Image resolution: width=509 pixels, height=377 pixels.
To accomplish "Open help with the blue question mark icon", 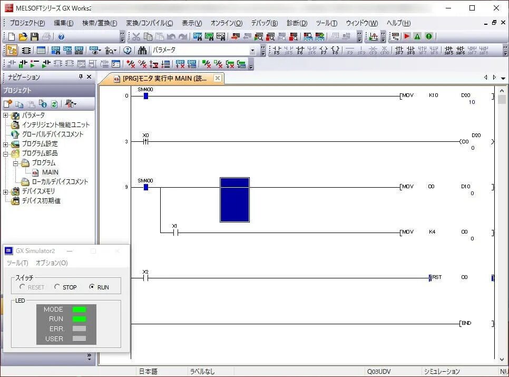I will pyautogui.click(x=61, y=37).
